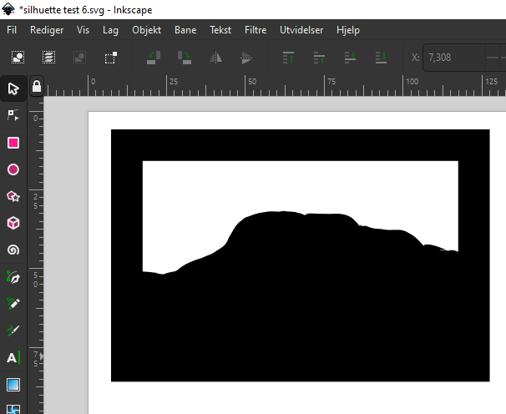Toggle rubberband touch selection icon
506x414 pixels.
pos(110,58)
